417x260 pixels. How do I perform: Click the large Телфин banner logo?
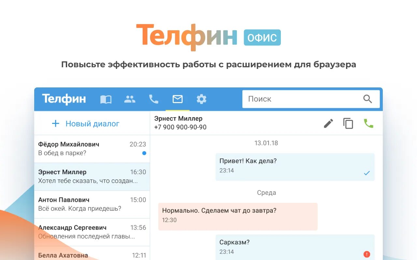(x=187, y=37)
